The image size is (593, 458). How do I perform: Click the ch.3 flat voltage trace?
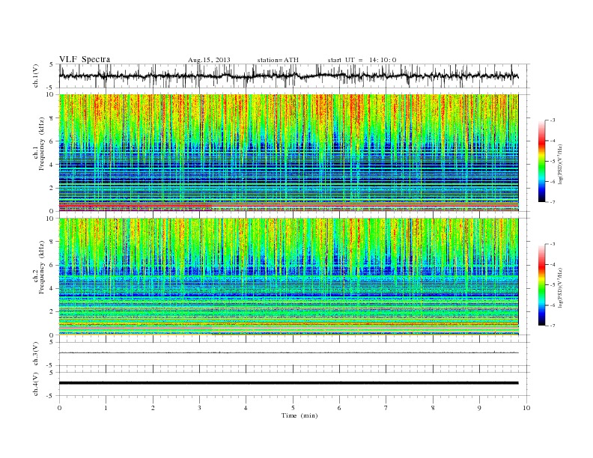click(289, 352)
